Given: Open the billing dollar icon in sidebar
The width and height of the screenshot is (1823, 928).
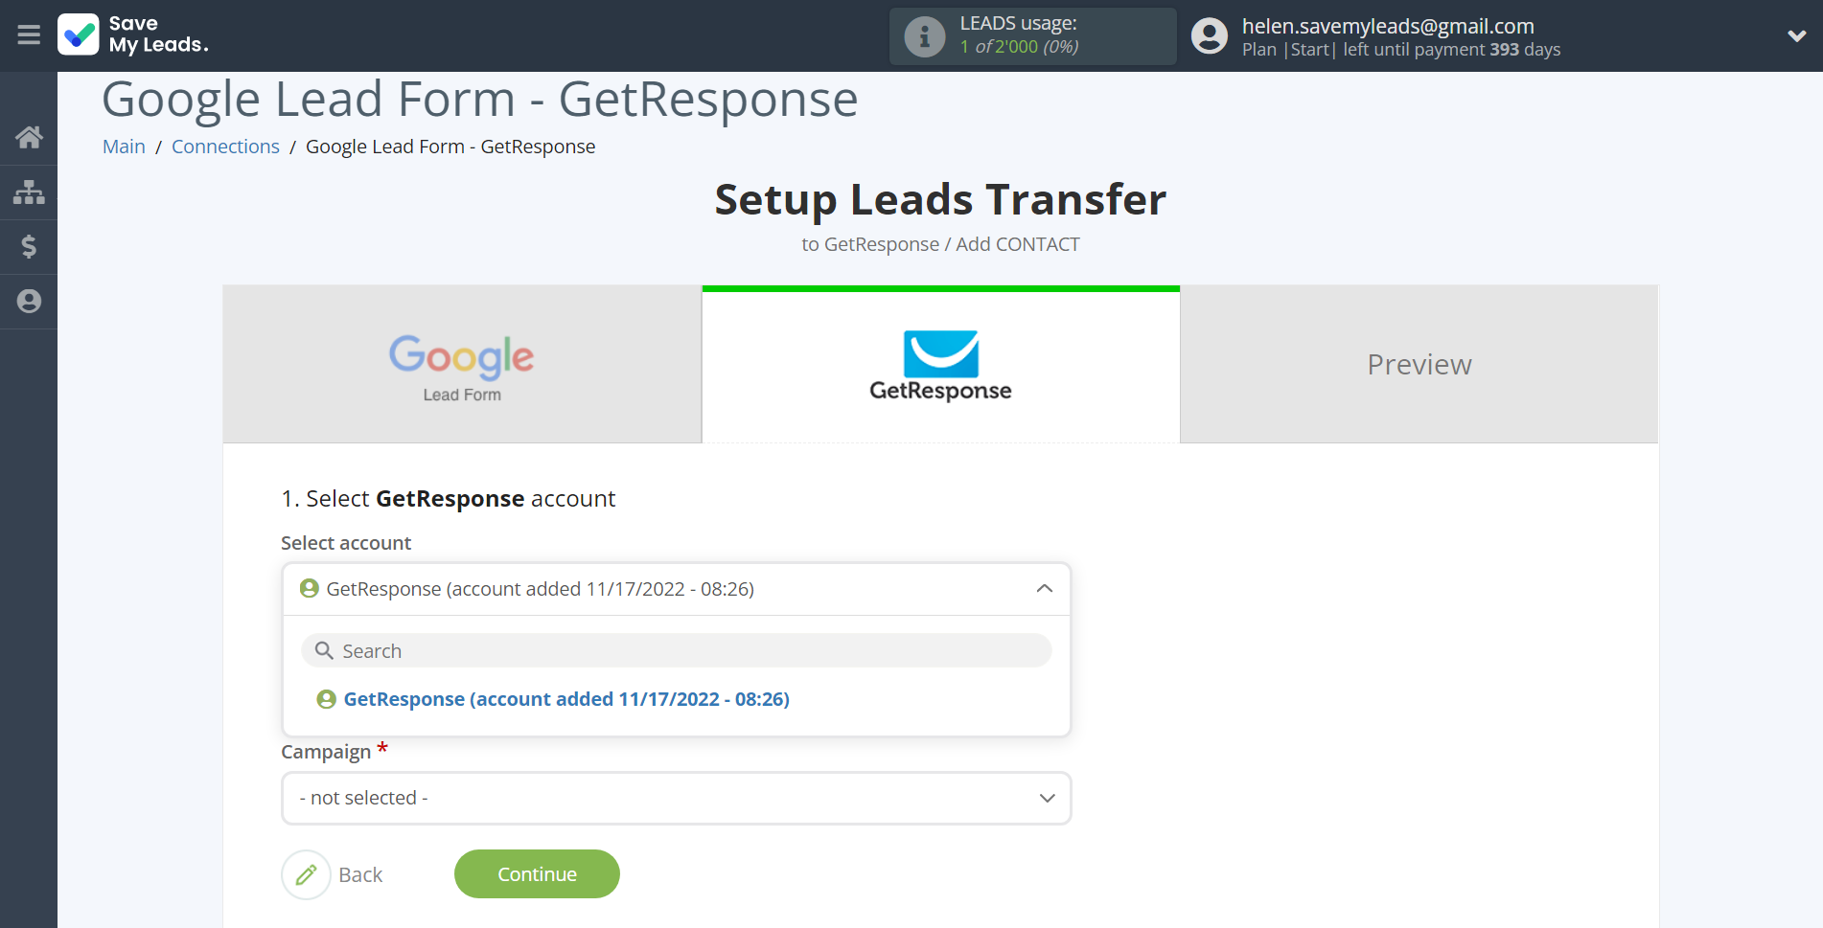Looking at the screenshot, I should point(29,247).
